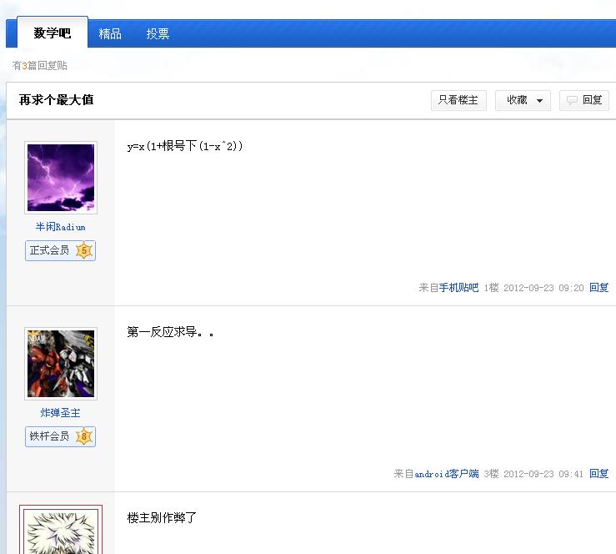This screenshot has height=554, width=616.
Task: Reply to the 3楼 post
Action: click(x=598, y=474)
